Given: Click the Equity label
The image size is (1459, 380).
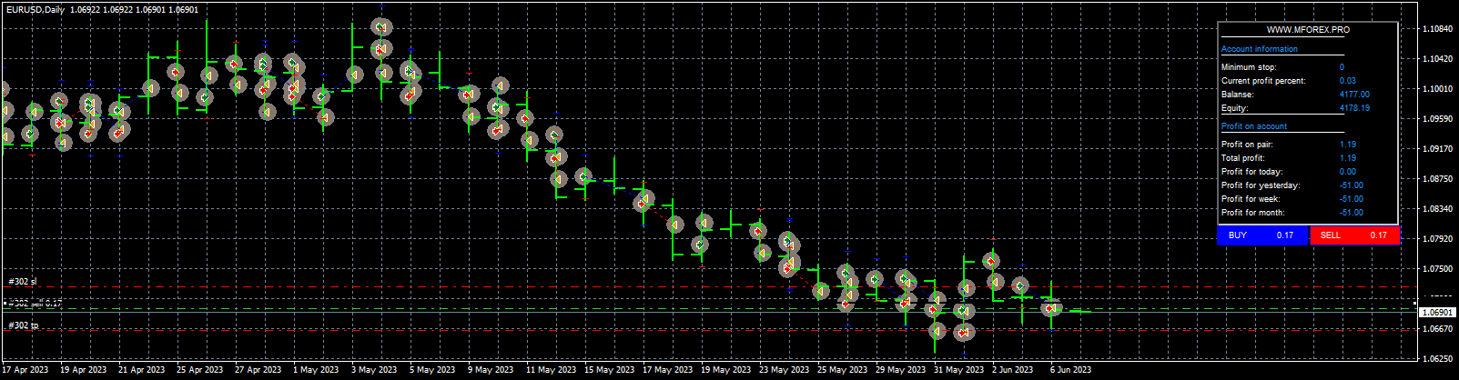Looking at the screenshot, I should (1234, 108).
